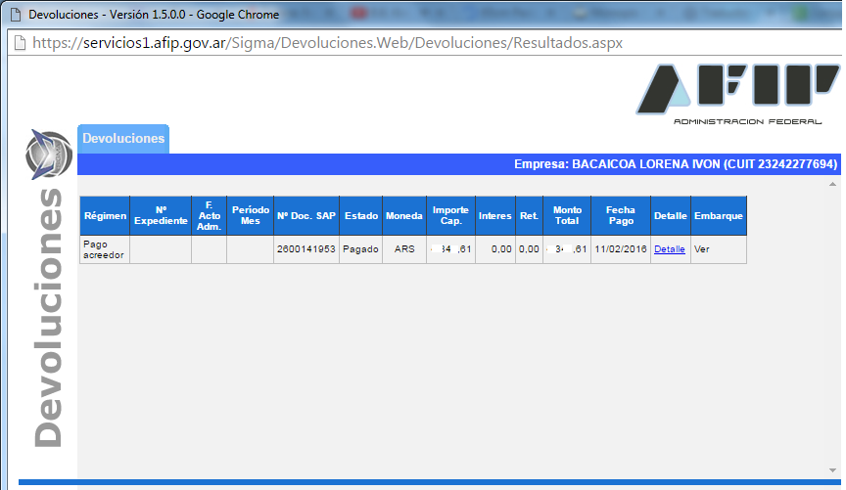This screenshot has width=846, height=490.
Task: Click the vertical Devoluciones sidebar title
Action: [49, 318]
